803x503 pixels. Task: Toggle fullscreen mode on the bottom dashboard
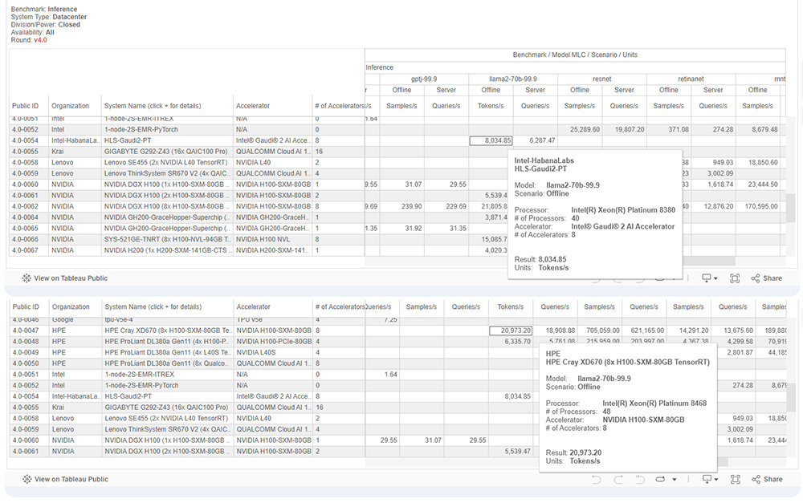tap(735, 479)
